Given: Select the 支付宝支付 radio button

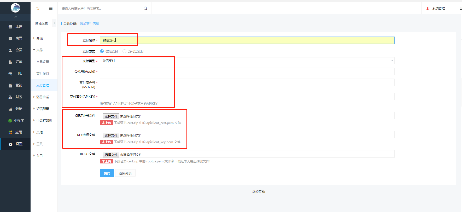Looking at the screenshot, I should tap(125, 51).
